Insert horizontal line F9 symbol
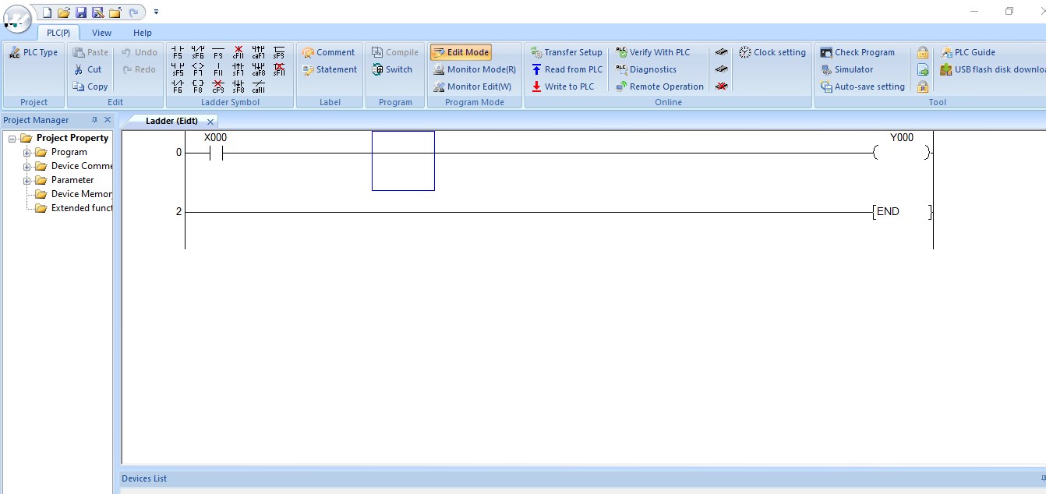Image resolution: width=1046 pixels, height=494 pixels. point(218,52)
